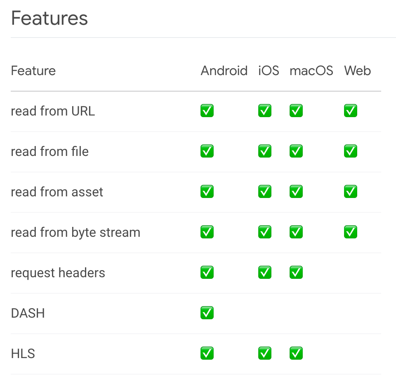Click the Feature column header
This screenshot has width=396, height=382.
(33, 71)
